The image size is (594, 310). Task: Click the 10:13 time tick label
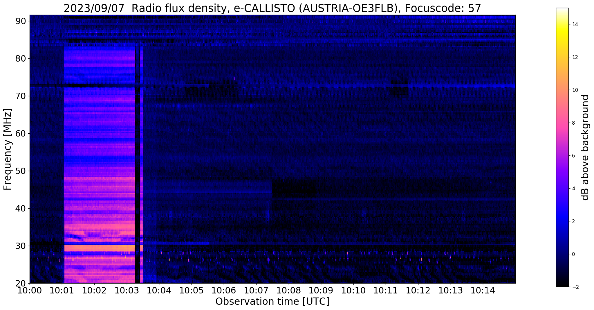tap(451, 290)
